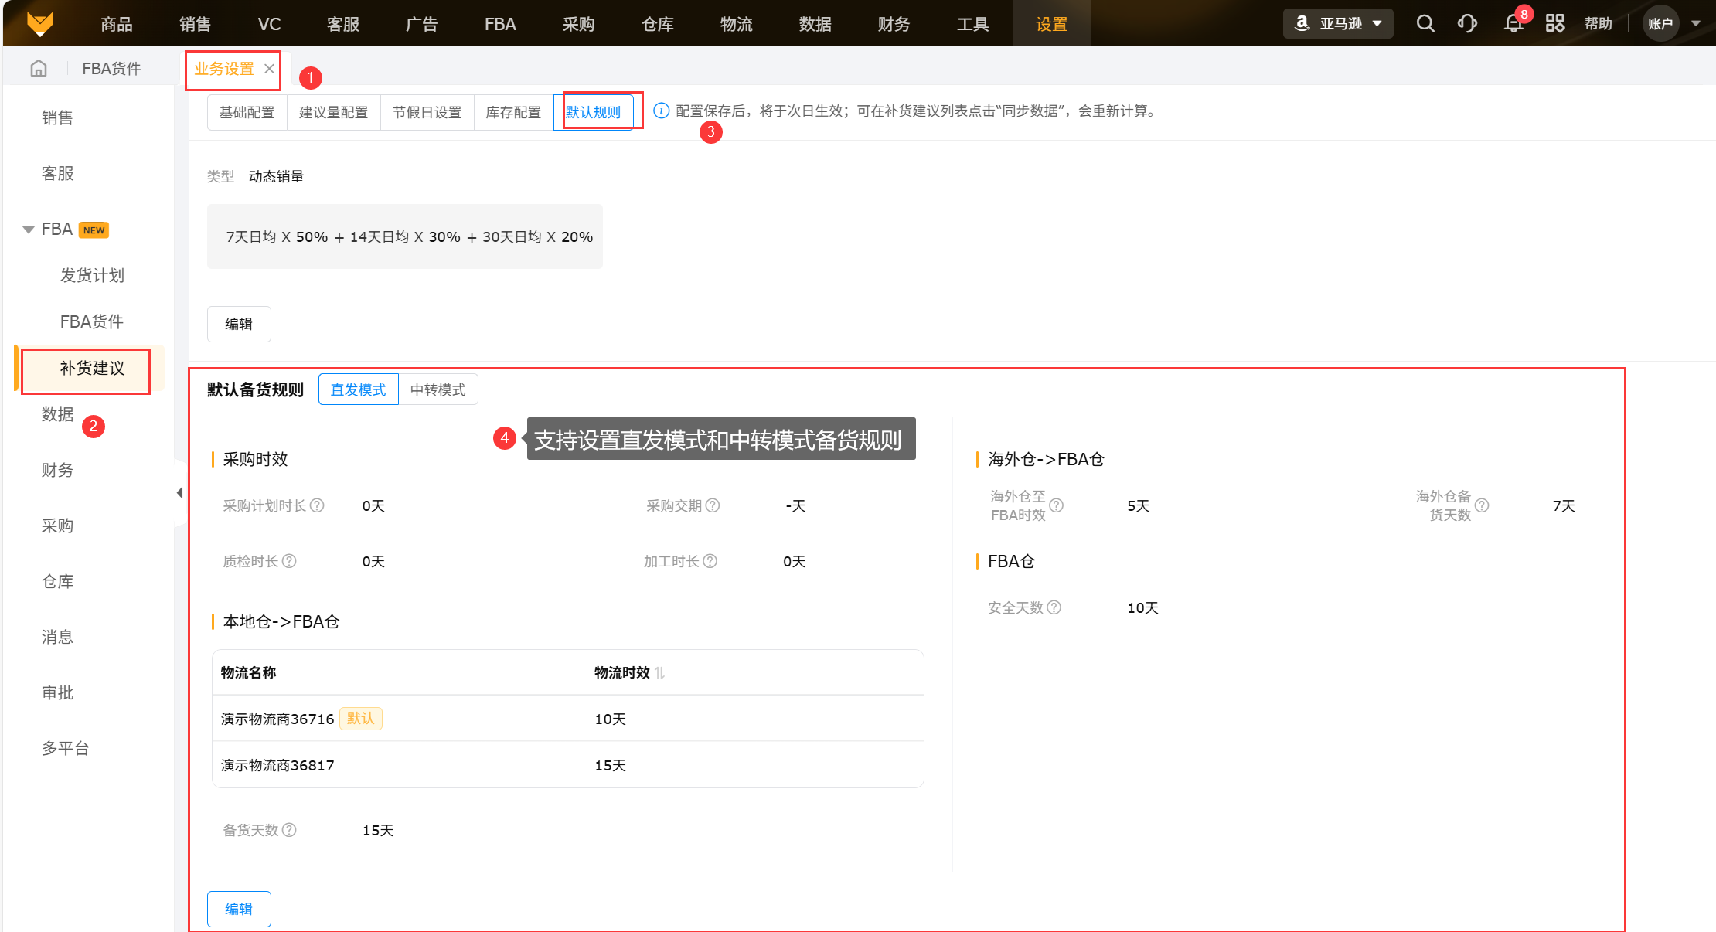Collapse the left sidebar with arrow handle
1716x932 pixels.
[x=179, y=493]
